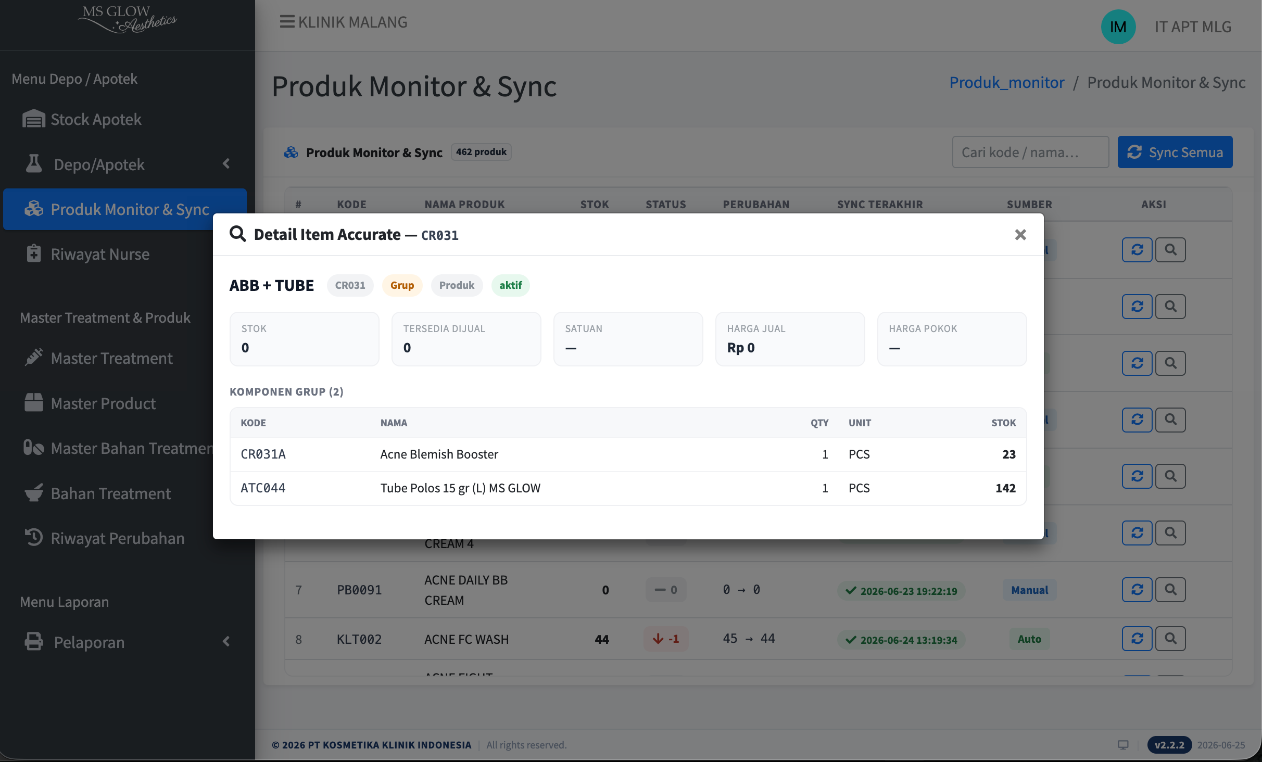This screenshot has height=762, width=1262.
Task: Select Acne Blemish Booster component name
Action: pyautogui.click(x=439, y=454)
